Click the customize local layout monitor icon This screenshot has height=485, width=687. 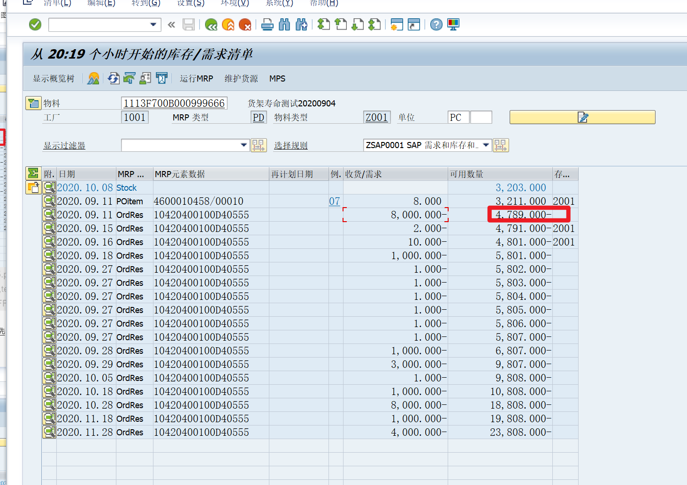[x=453, y=24]
